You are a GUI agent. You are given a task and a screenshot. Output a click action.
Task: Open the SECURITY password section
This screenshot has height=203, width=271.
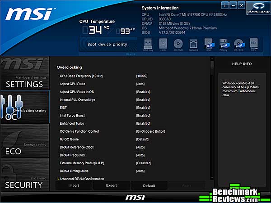[25, 175]
